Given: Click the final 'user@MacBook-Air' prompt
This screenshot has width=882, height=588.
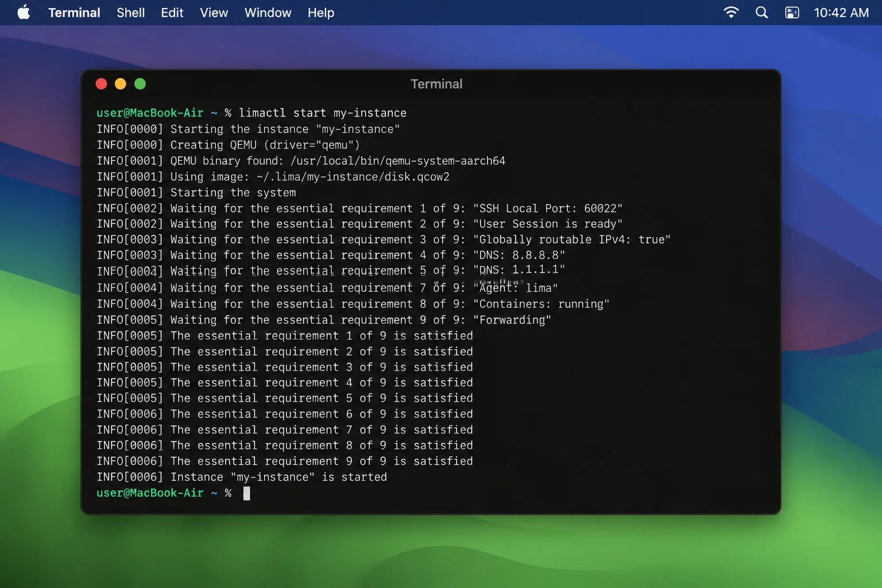Looking at the screenshot, I should [150, 493].
